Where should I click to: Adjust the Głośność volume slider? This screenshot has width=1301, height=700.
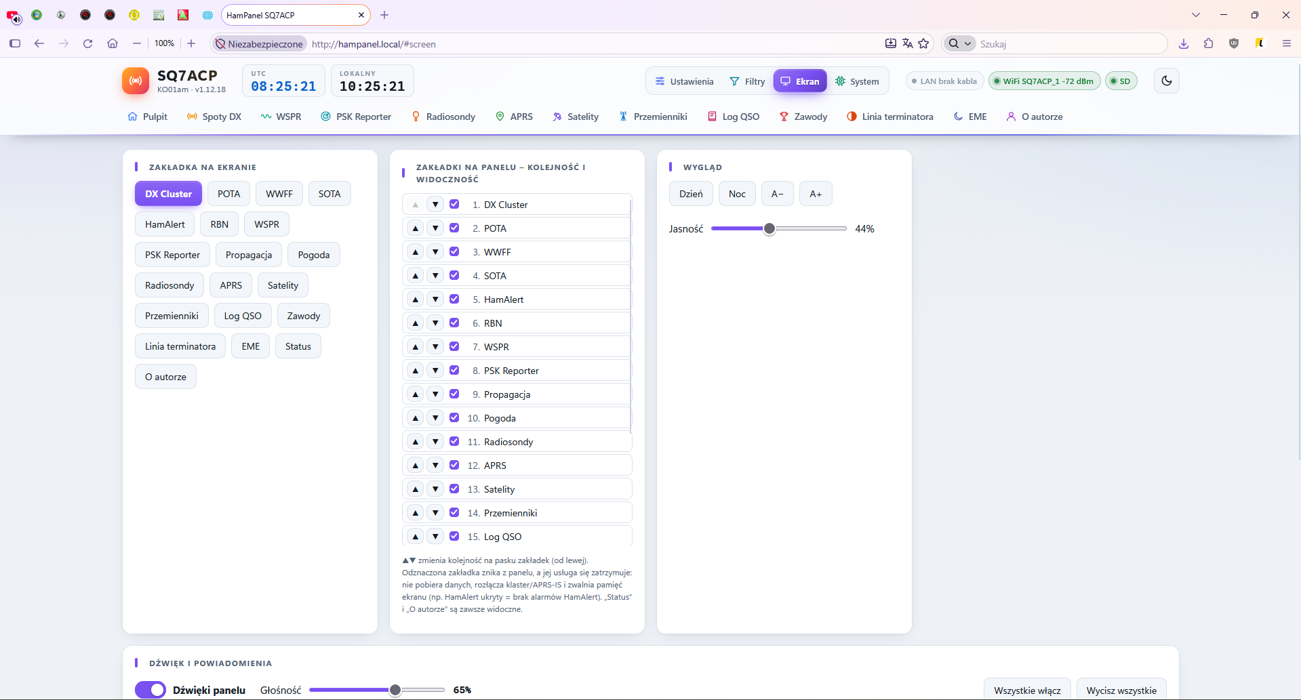(x=377, y=690)
